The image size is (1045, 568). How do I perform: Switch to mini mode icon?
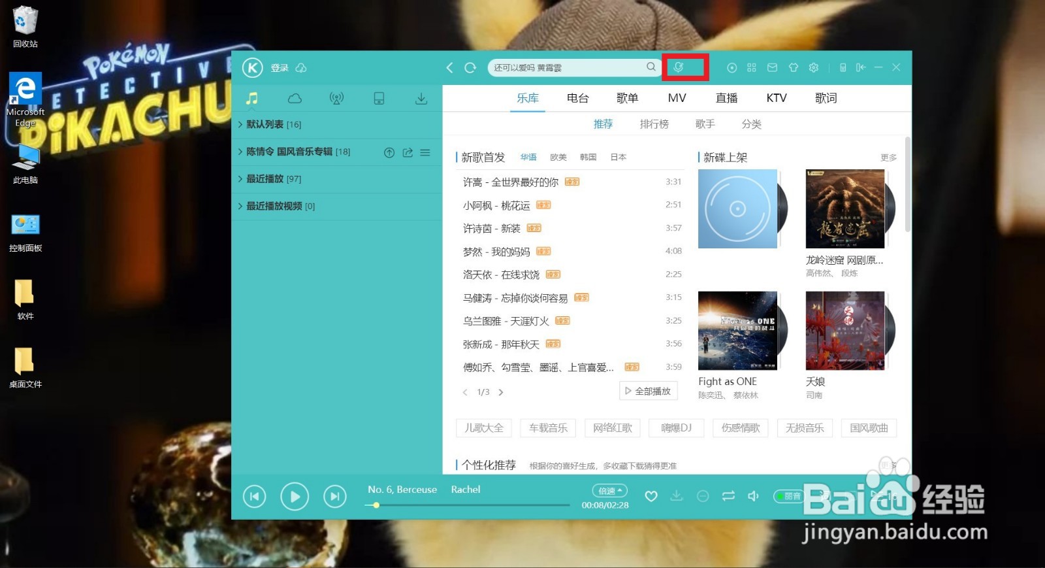pos(861,67)
